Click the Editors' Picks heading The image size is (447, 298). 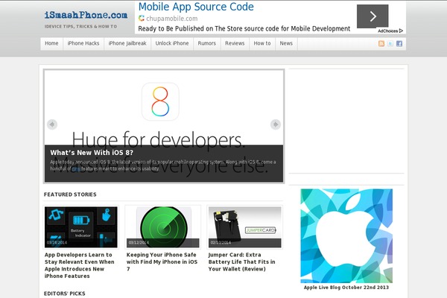(x=64, y=294)
